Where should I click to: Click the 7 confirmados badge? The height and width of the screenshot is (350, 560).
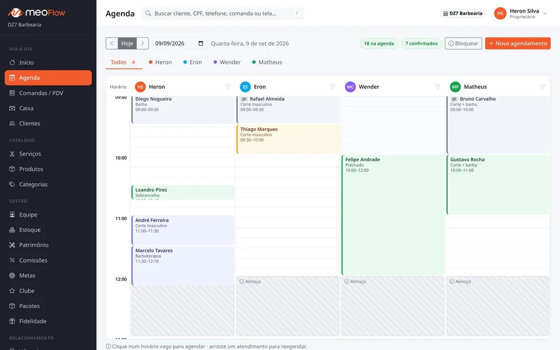pos(421,43)
